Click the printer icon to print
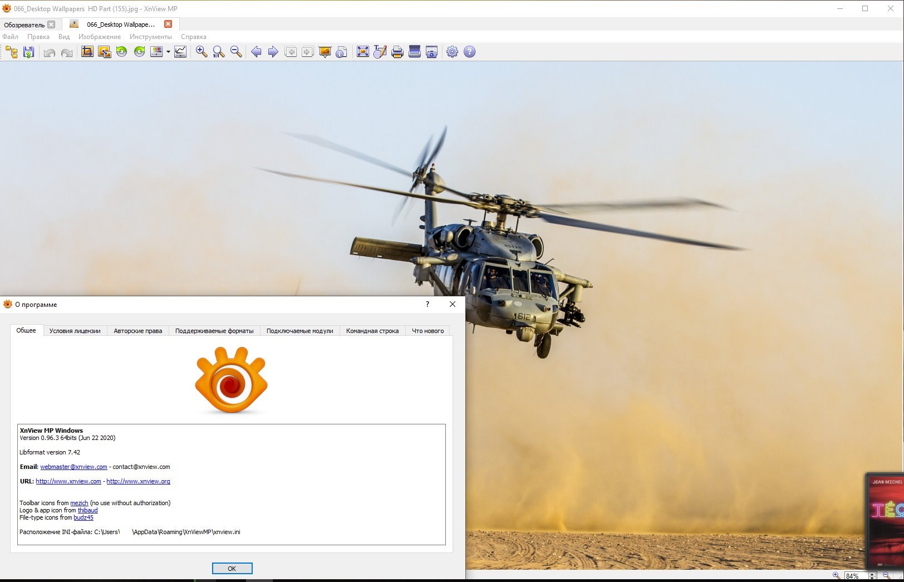The width and height of the screenshot is (904, 582). coord(397,52)
